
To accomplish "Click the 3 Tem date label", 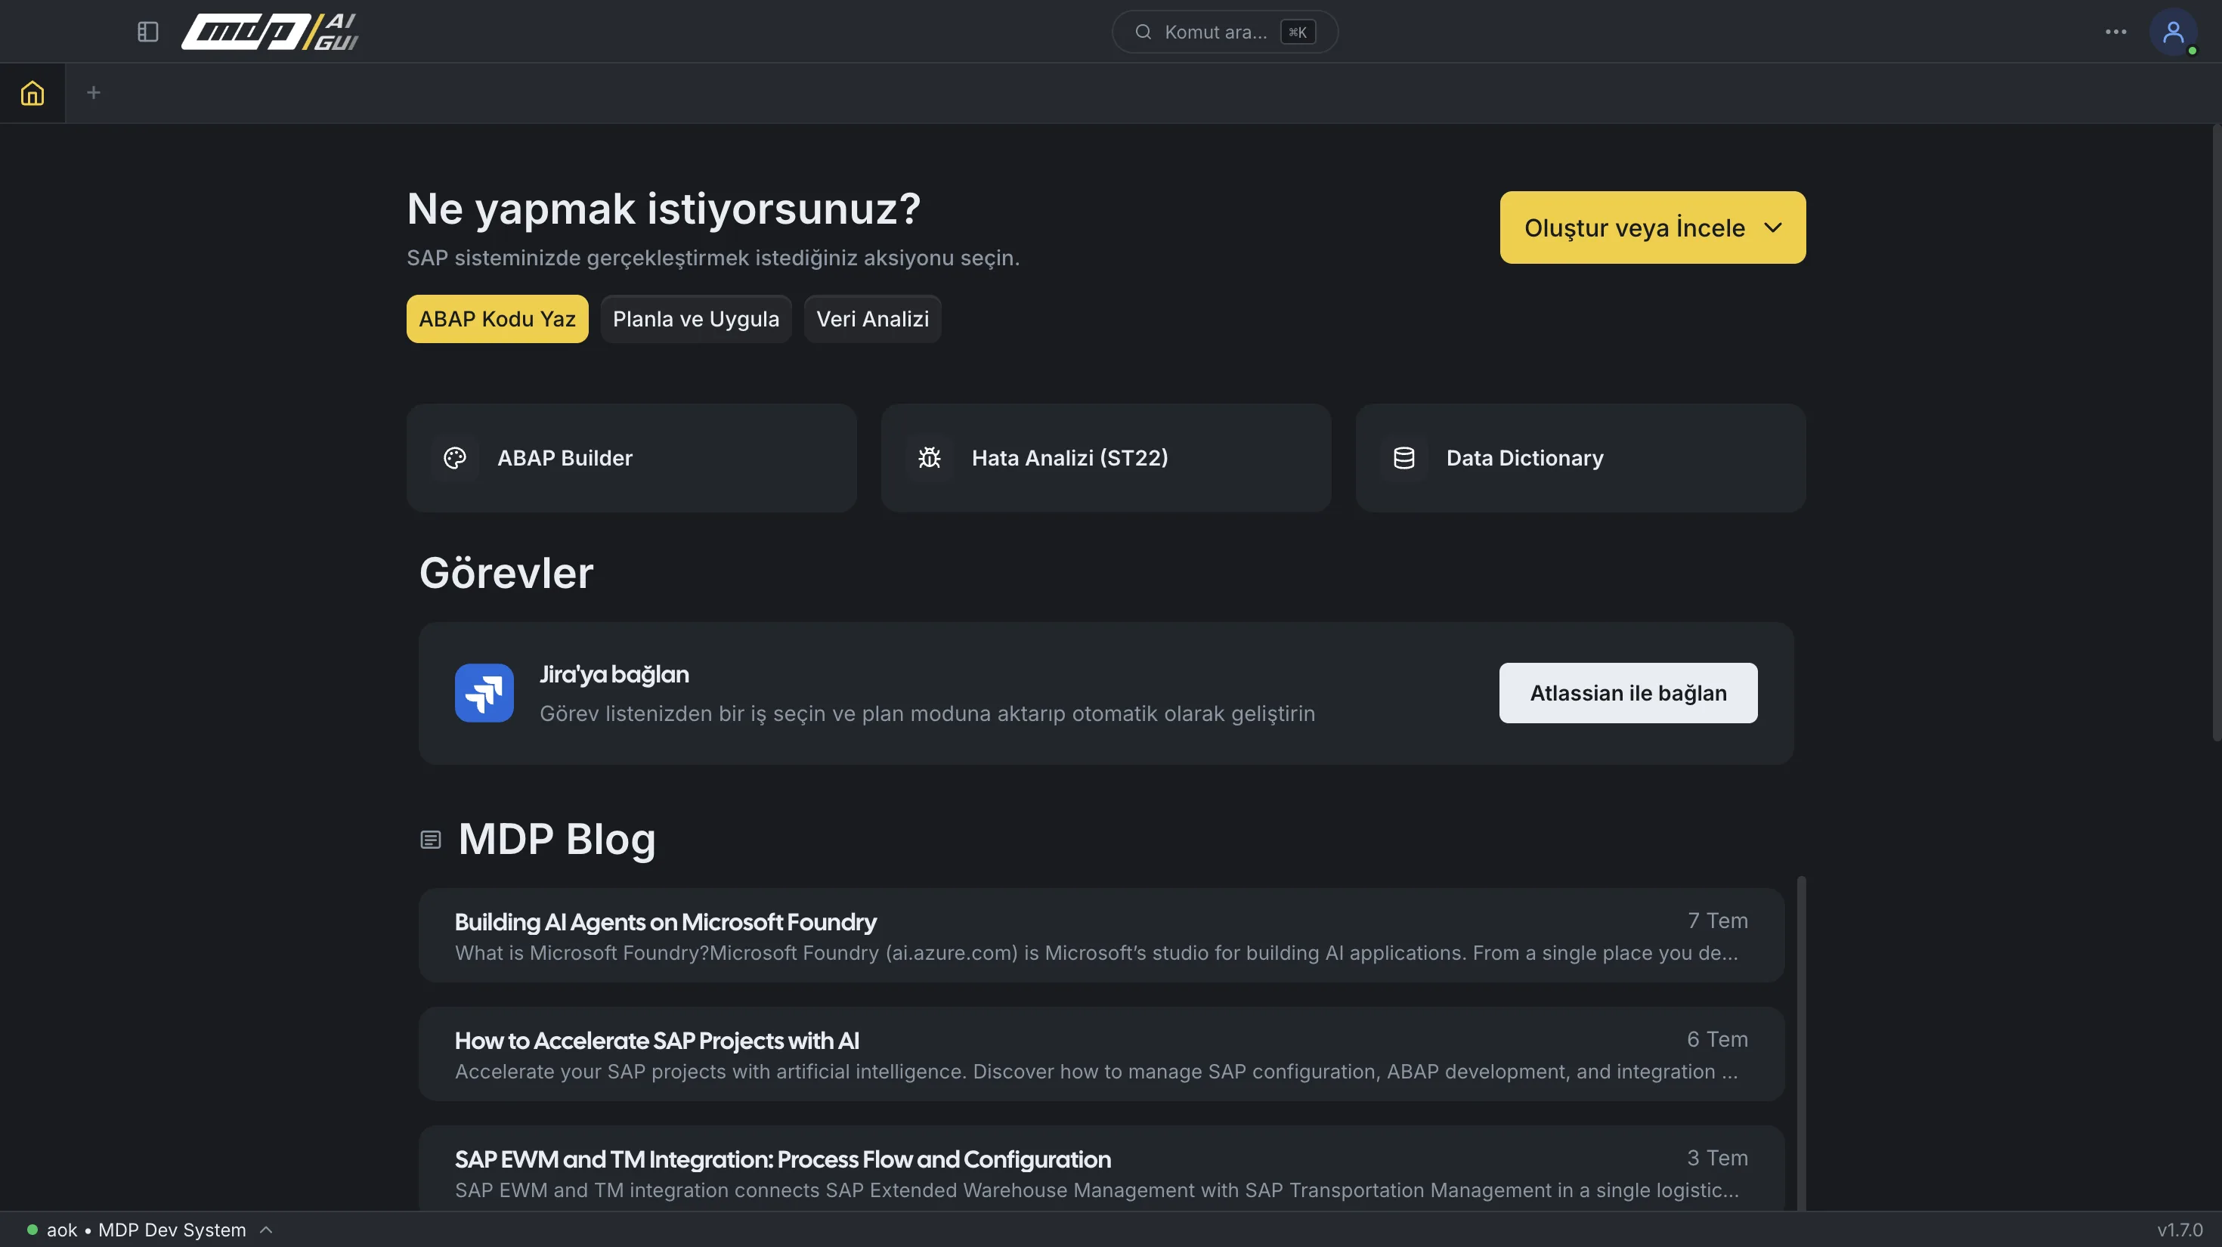I will (x=1717, y=1157).
